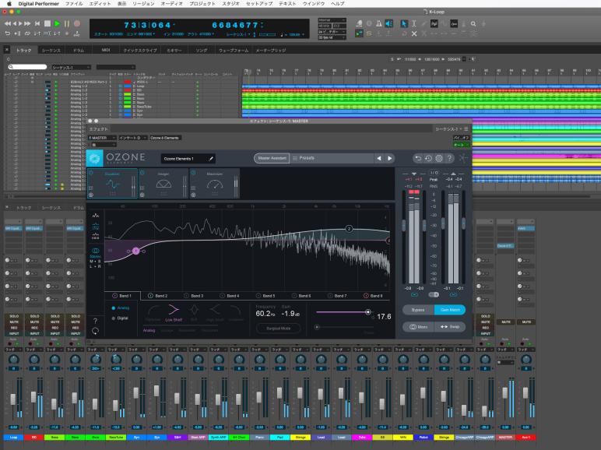
Task: Open the シーケンス-1 dropdown by search field
Action: point(71,67)
